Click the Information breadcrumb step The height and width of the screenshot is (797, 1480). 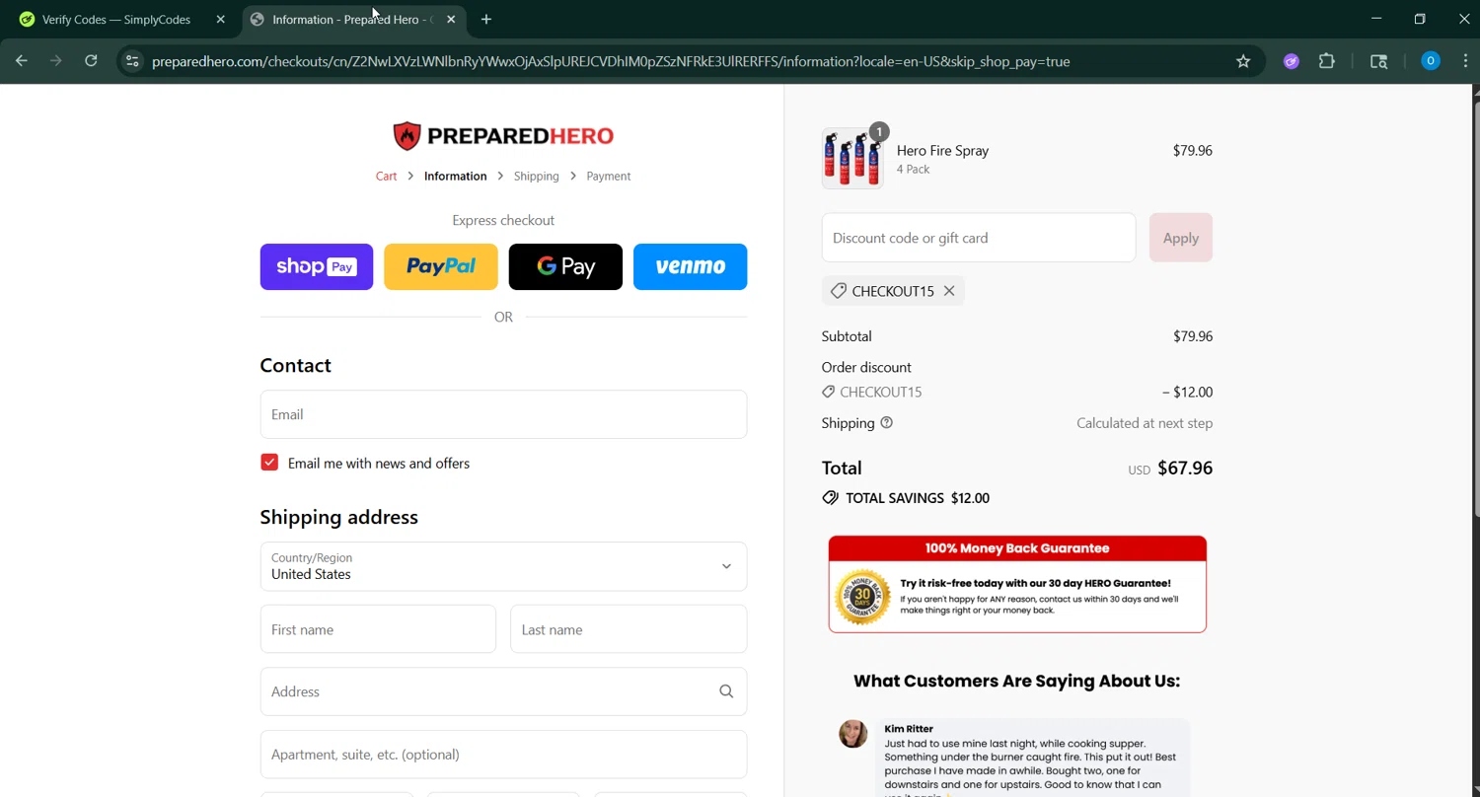tap(455, 176)
